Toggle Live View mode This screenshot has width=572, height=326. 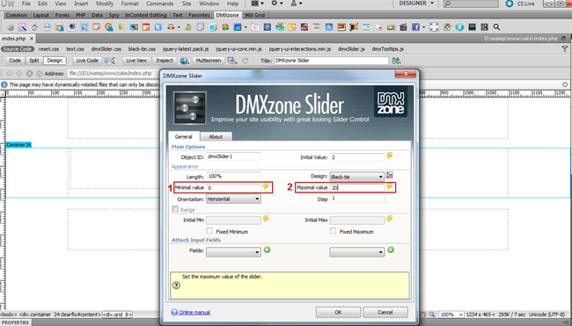click(136, 61)
